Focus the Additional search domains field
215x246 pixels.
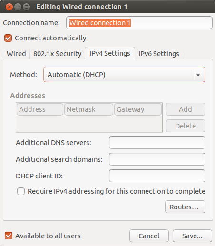tap(157, 159)
